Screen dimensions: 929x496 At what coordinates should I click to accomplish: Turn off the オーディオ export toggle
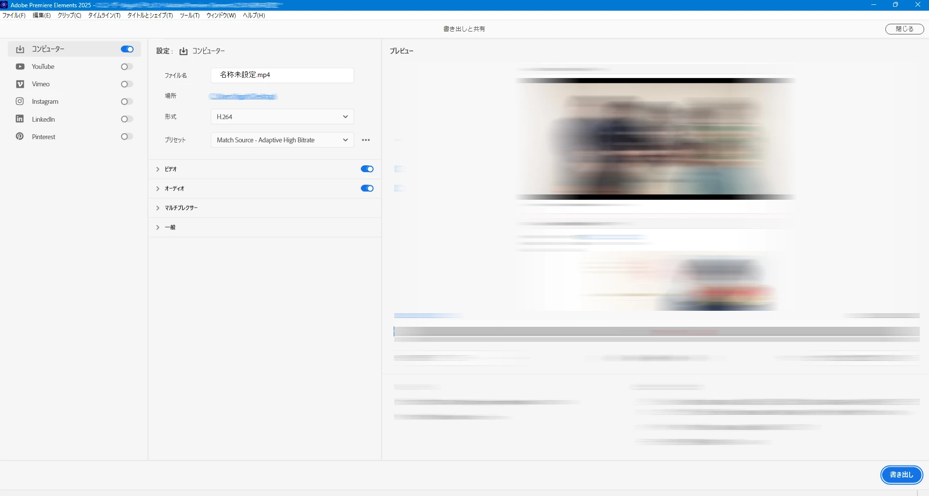pos(367,188)
